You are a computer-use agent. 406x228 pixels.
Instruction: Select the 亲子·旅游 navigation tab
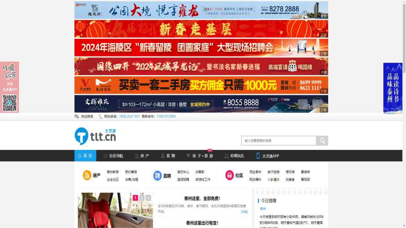coord(200,156)
